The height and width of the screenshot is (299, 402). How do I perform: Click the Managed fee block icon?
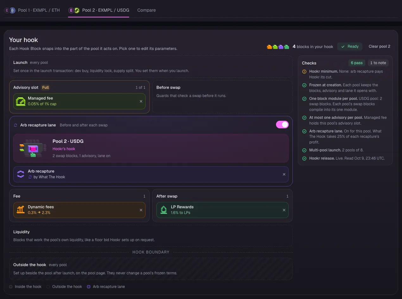pos(21,101)
